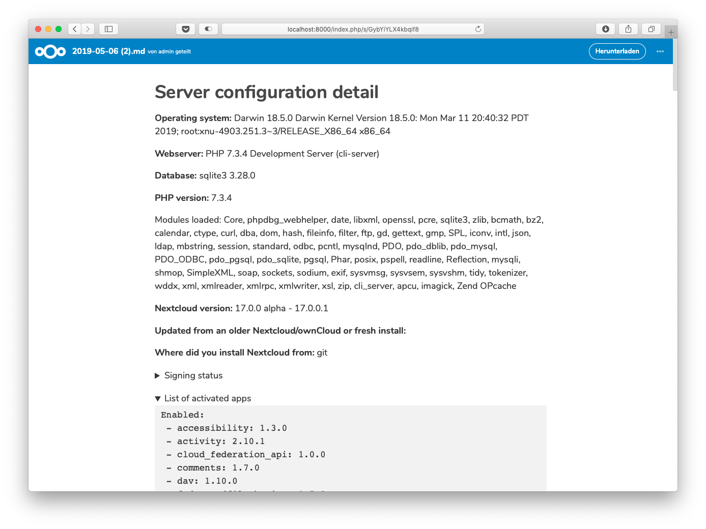Screen dimensions: 706x529
Task: Go back with Safari's back arrow
Action: click(x=75, y=29)
